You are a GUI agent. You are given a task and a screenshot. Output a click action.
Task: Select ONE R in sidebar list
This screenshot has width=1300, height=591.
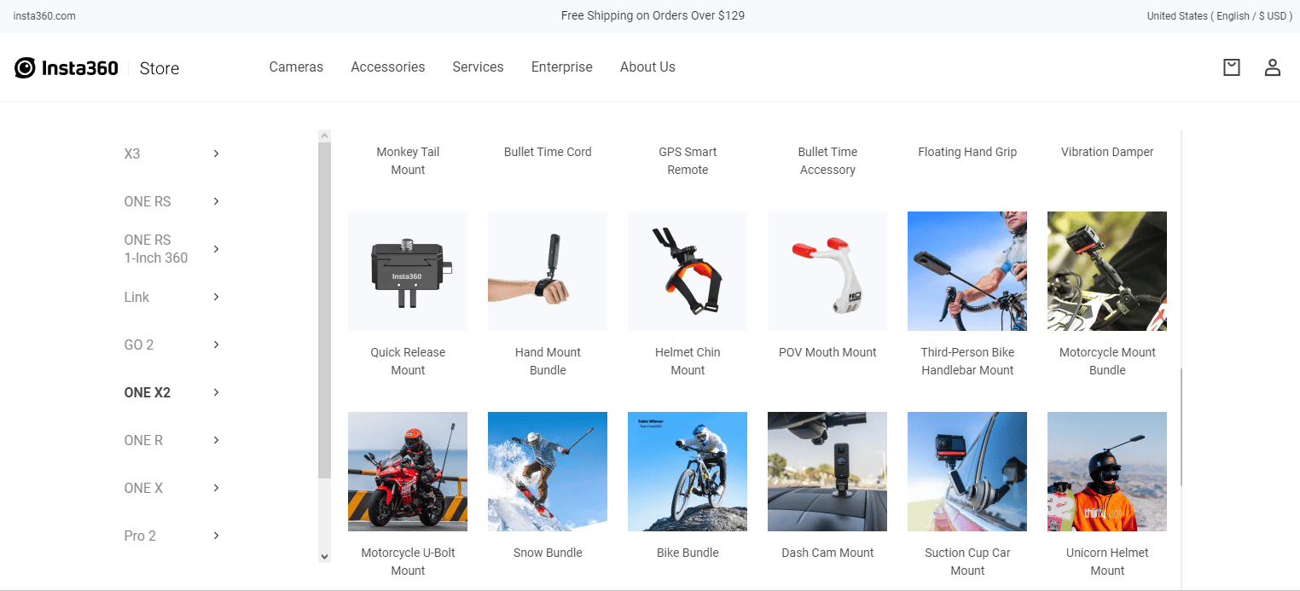(143, 440)
